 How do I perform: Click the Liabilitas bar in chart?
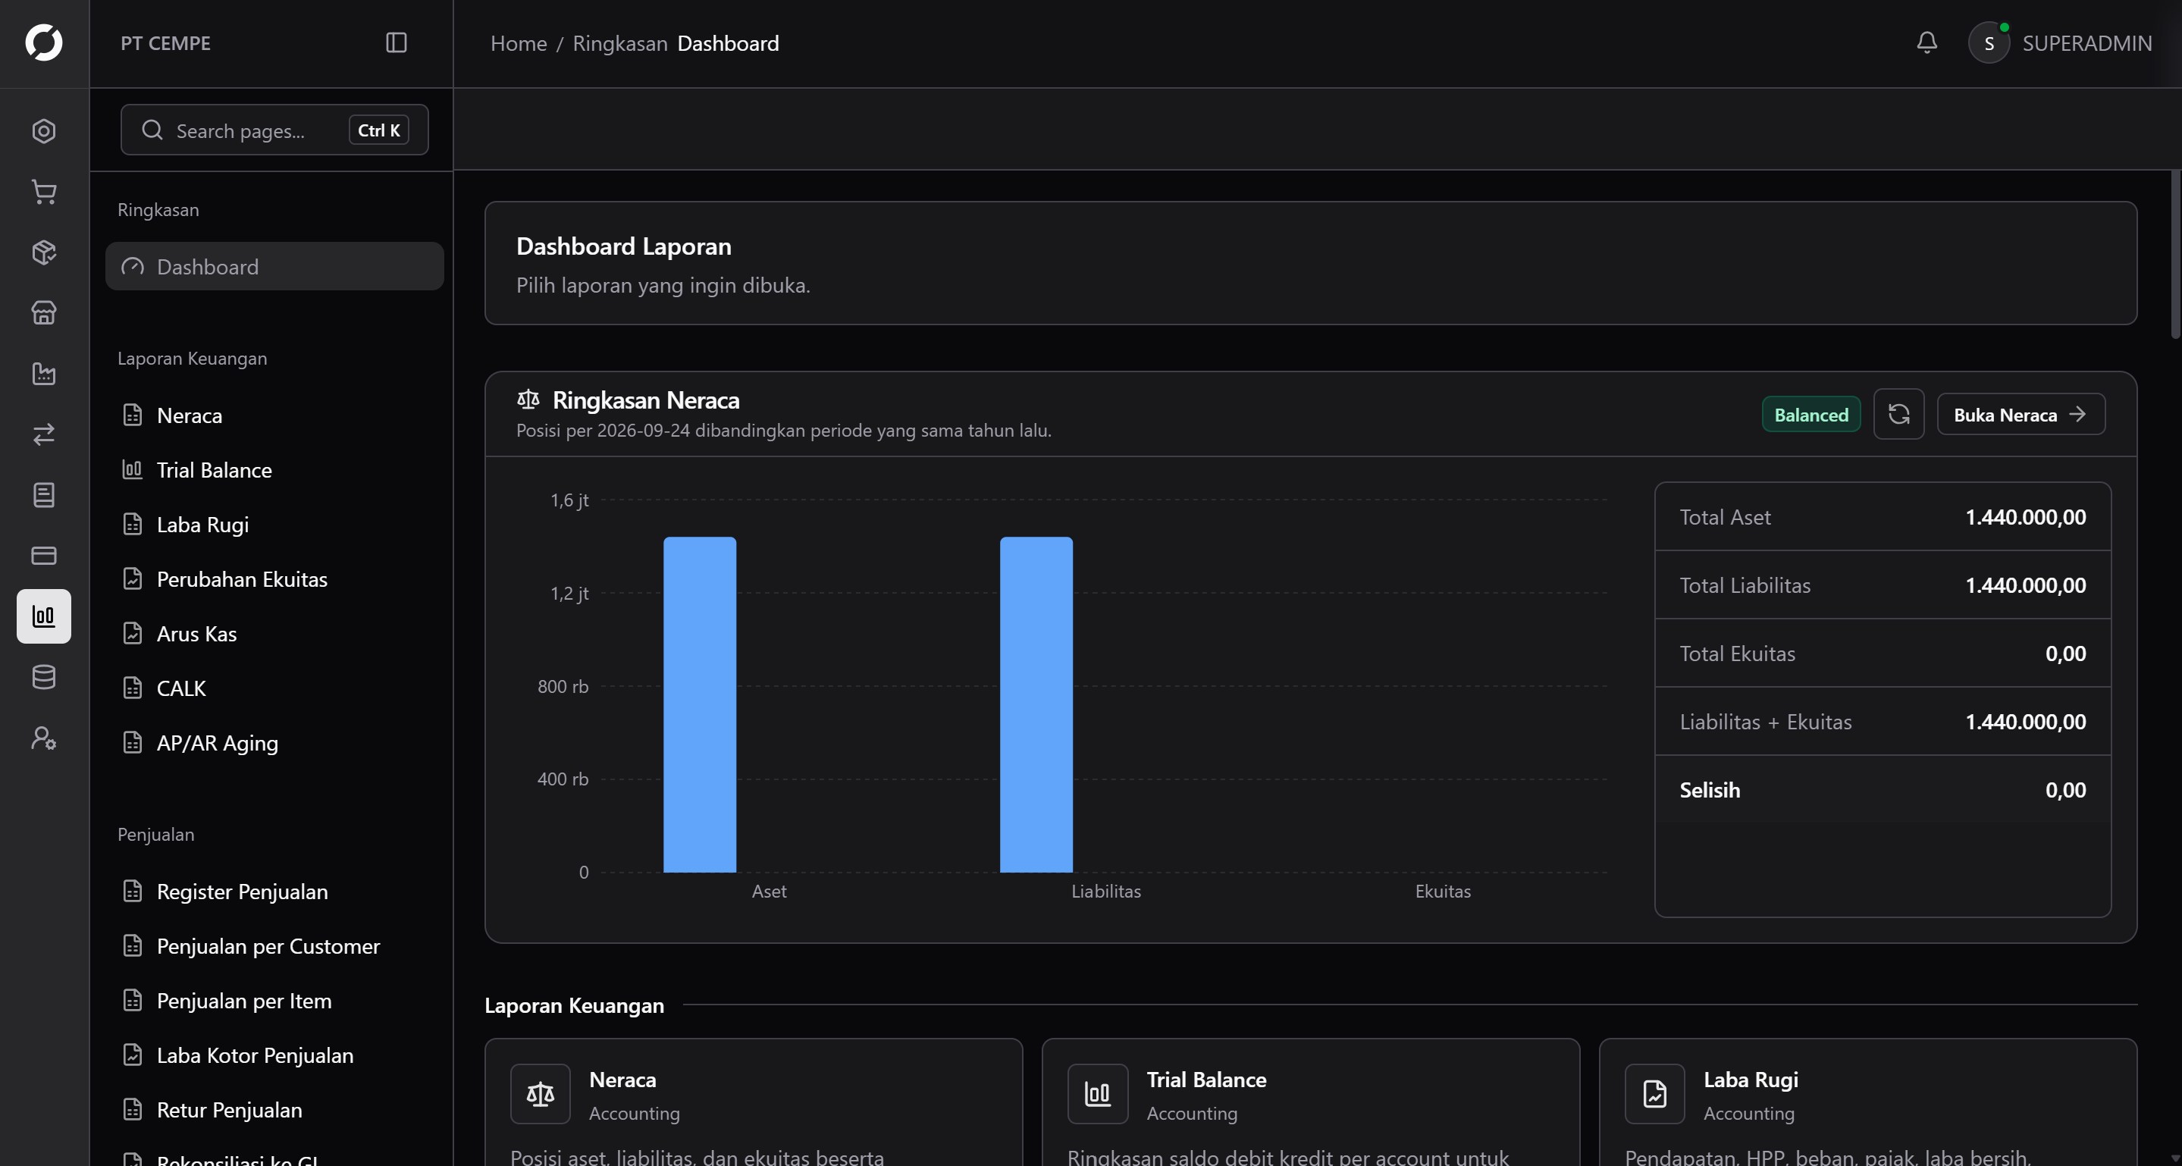[1036, 704]
